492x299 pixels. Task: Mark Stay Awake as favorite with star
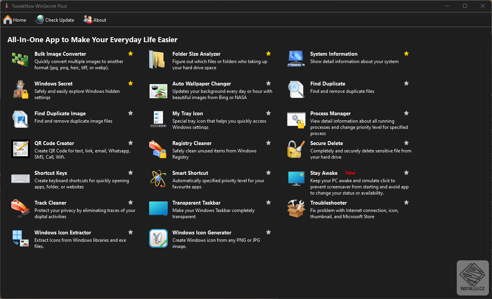[x=406, y=173]
